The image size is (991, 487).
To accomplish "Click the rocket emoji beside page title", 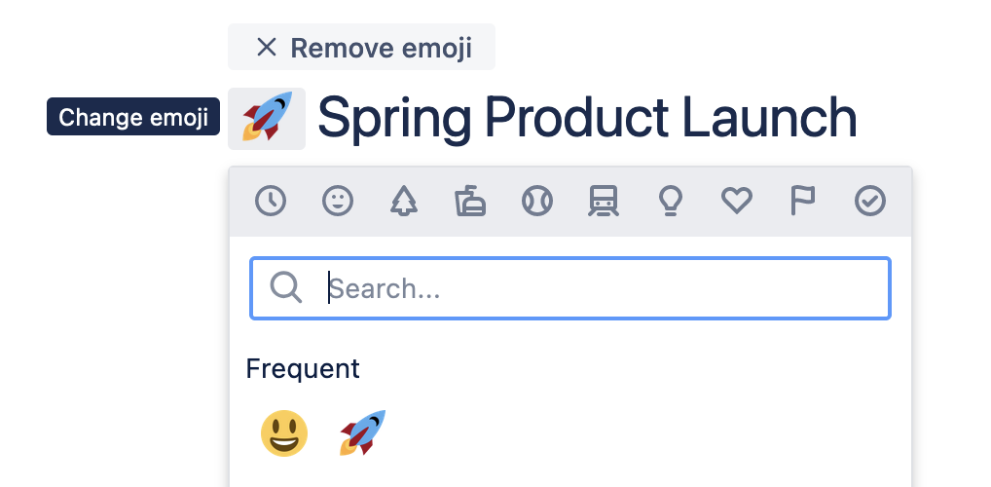I will click(x=267, y=119).
